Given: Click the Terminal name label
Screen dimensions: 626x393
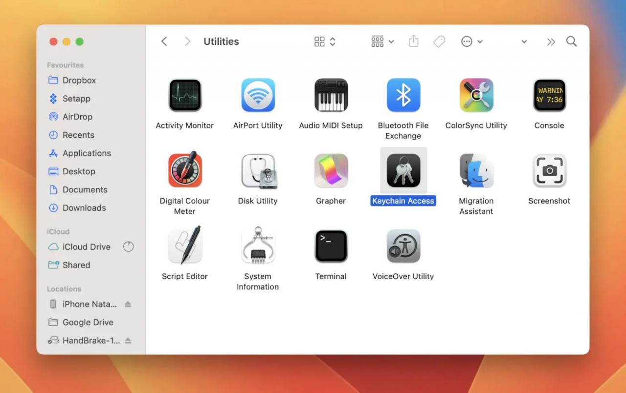Looking at the screenshot, I should (x=331, y=276).
